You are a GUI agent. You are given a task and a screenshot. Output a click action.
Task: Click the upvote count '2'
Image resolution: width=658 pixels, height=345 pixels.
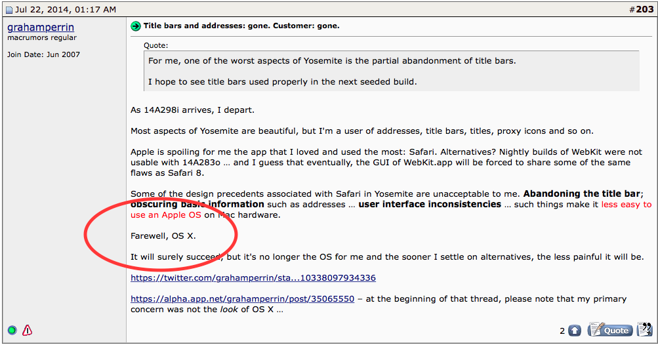coord(562,331)
